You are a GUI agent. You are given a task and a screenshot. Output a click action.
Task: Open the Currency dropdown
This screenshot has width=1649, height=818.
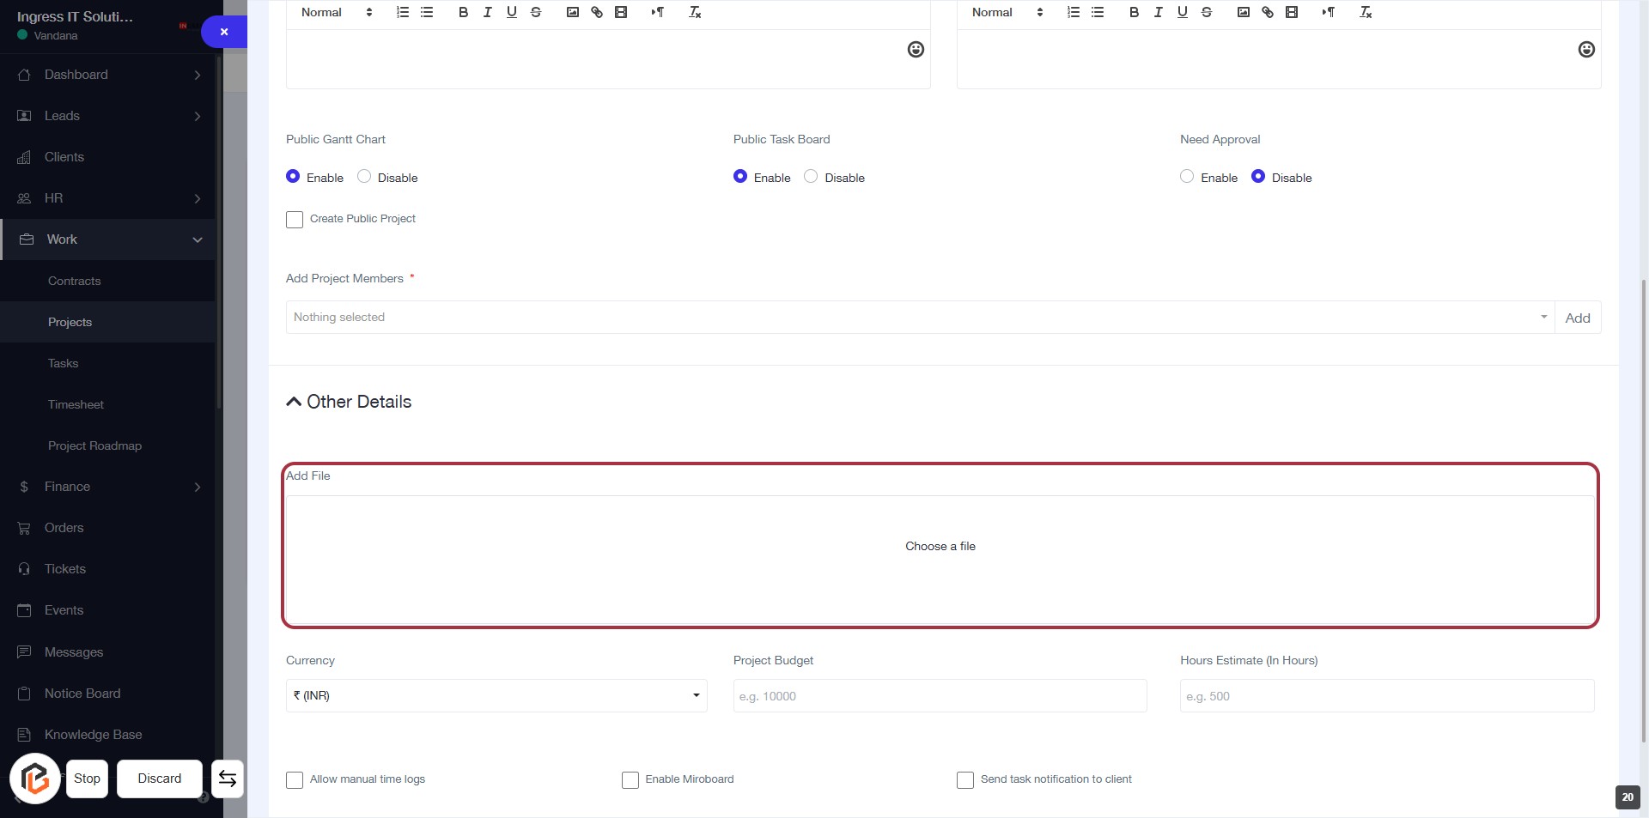point(496,695)
